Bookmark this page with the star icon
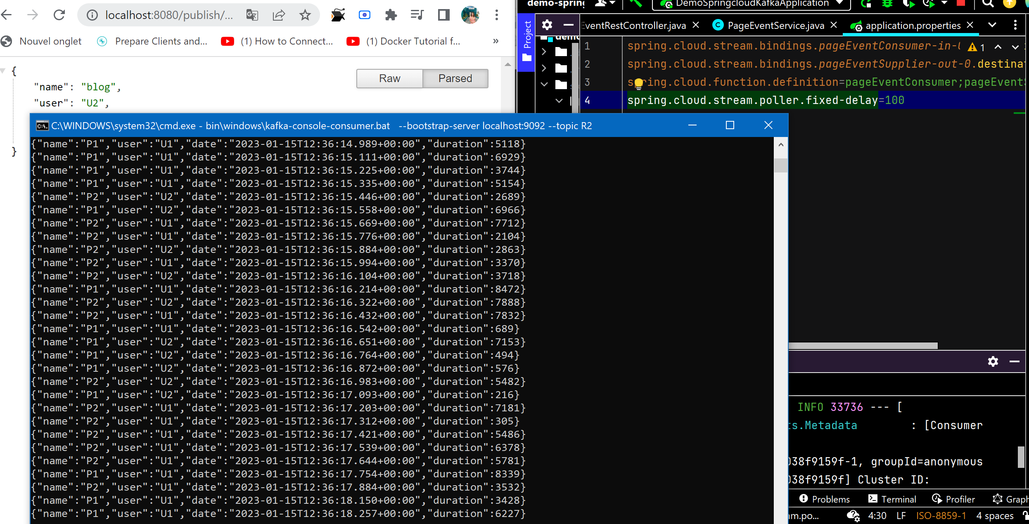Screen dimensions: 1029x524 [x=305, y=15]
